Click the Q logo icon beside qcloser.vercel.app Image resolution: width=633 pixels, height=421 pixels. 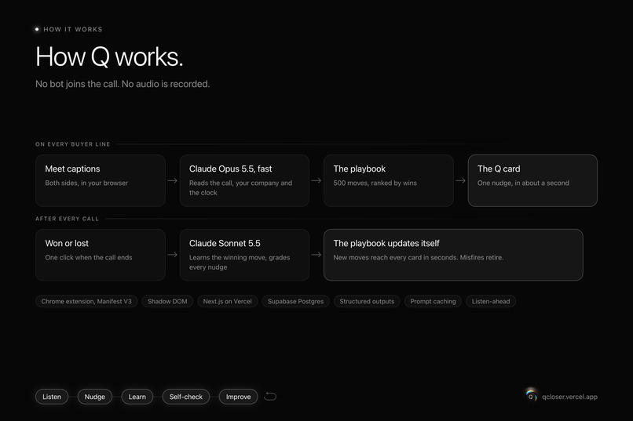pyautogui.click(x=531, y=396)
